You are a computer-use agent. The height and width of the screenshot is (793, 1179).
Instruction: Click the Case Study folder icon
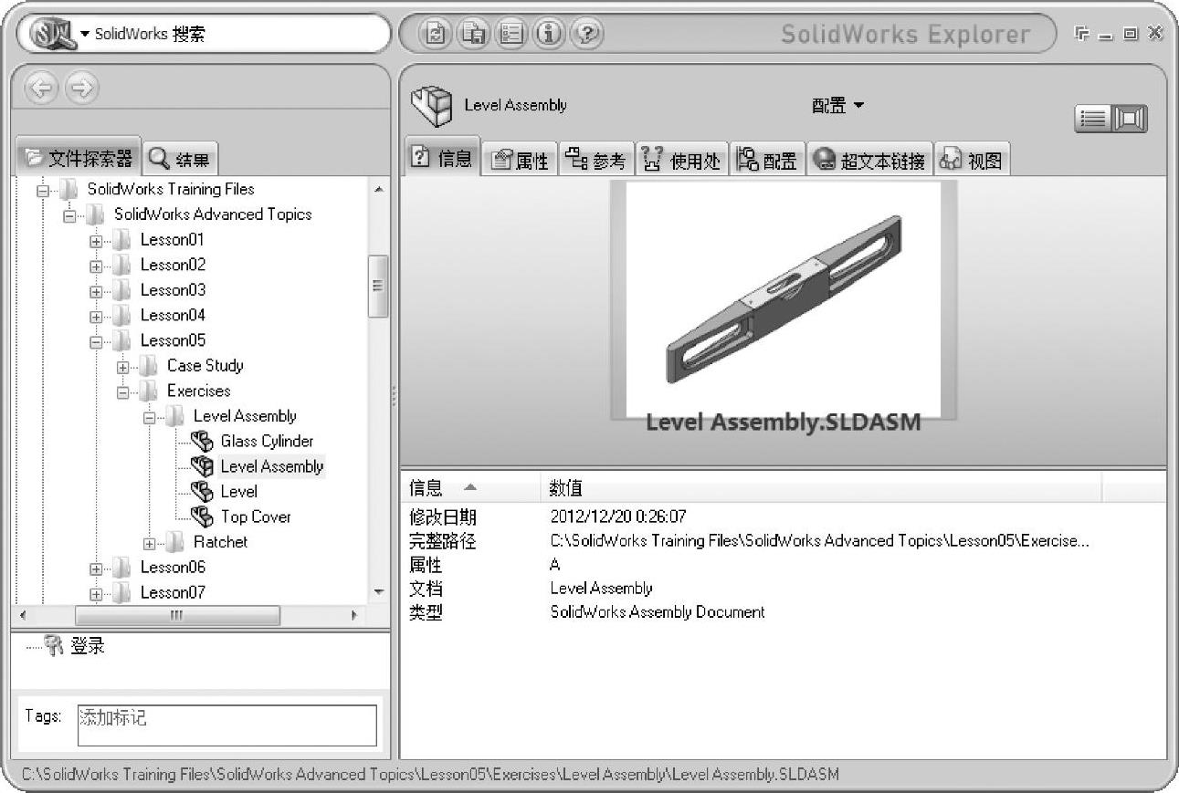point(149,366)
